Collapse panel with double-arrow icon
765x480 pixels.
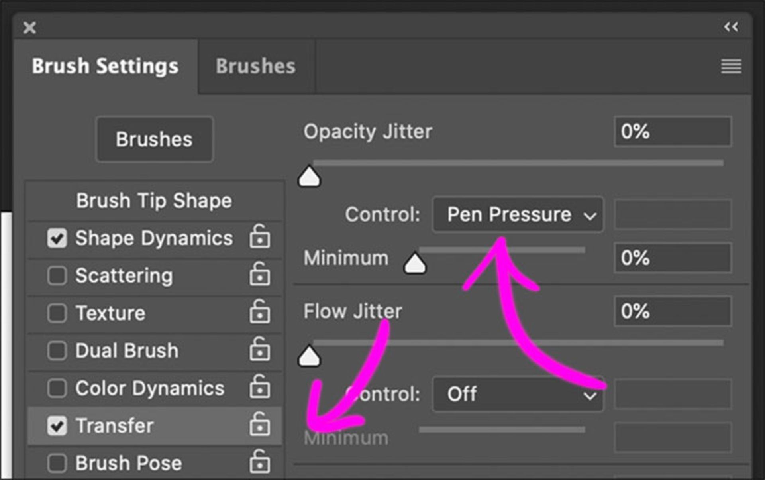point(731,27)
